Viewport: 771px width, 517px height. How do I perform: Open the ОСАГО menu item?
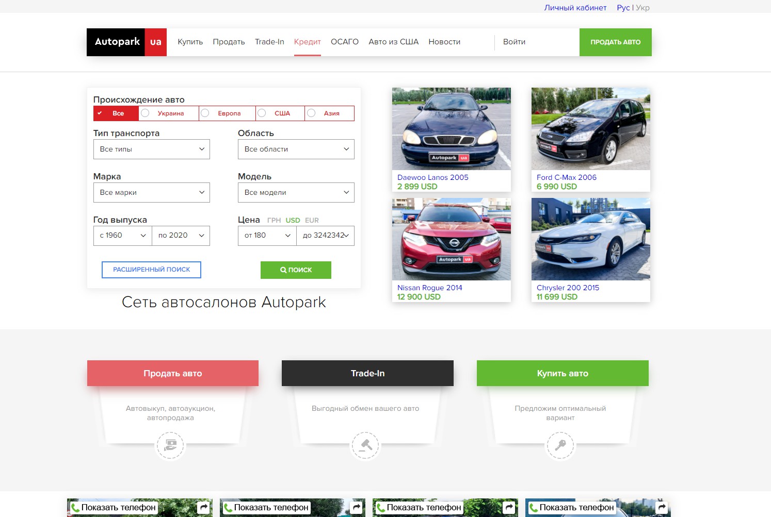point(345,42)
